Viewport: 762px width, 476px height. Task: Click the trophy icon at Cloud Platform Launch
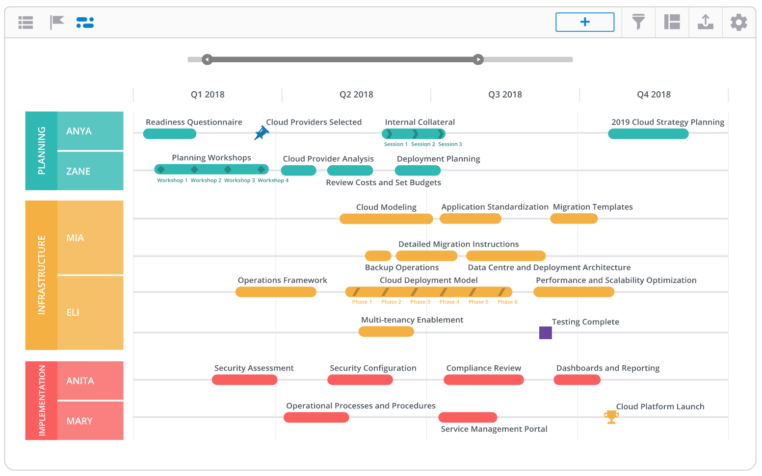pyautogui.click(x=611, y=416)
